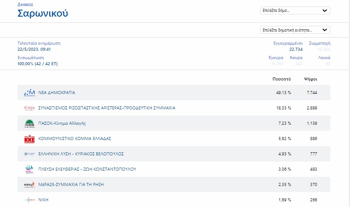Select the ΠΑΣΟΚ-Κίνημα Αλλαγής party name
This screenshot has height=207, width=350.
[62, 123]
